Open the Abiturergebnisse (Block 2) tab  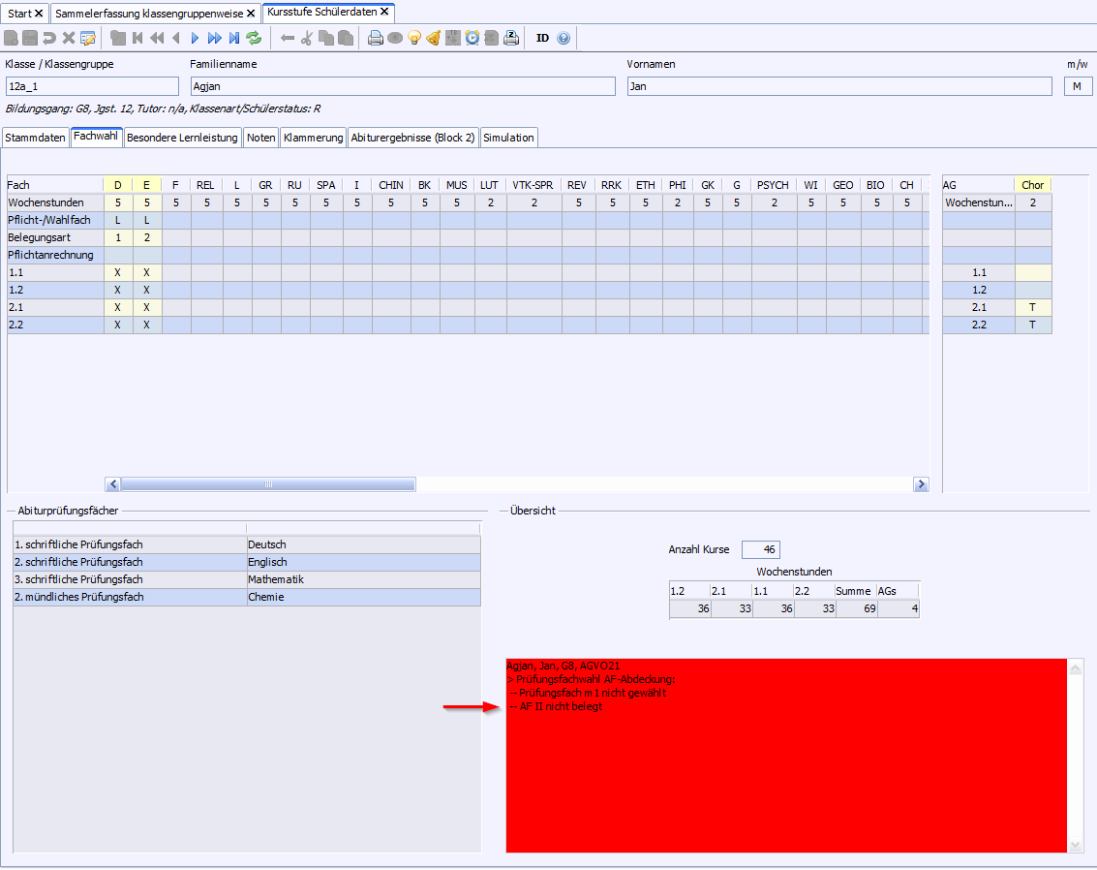(412, 138)
